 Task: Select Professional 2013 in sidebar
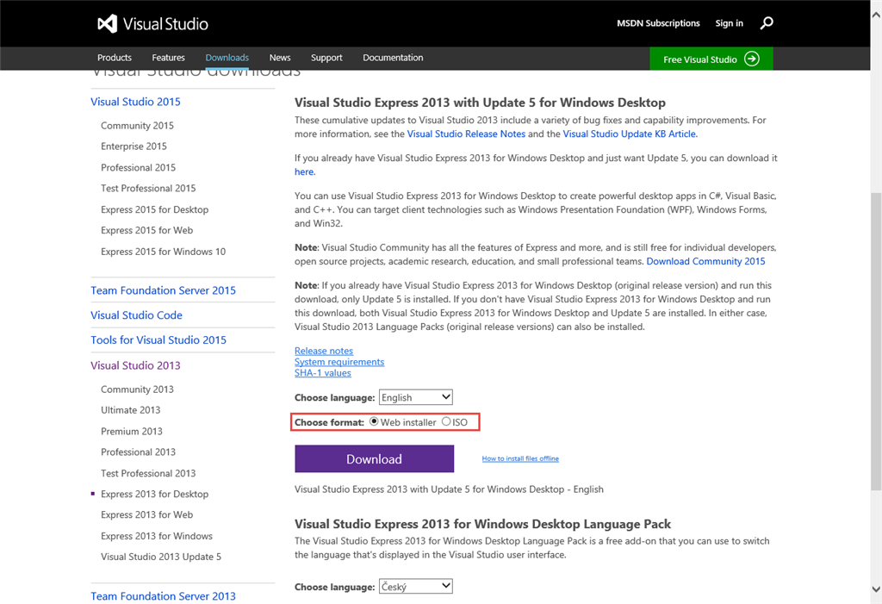pyautogui.click(x=139, y=452)
